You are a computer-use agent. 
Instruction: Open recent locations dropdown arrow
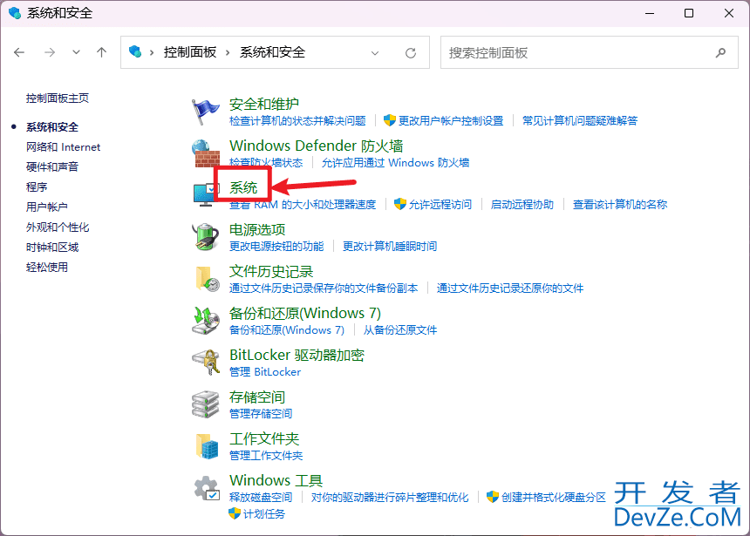pos(76,52)
